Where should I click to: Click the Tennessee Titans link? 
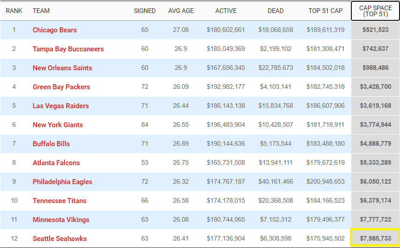[x=59, y=201]
